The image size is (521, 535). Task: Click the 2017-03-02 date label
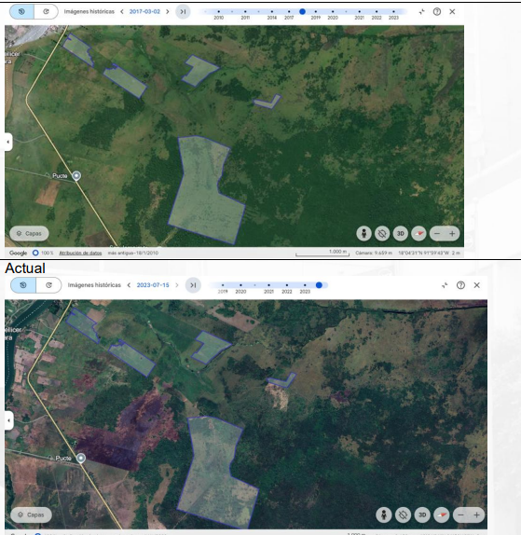click(x=144, y=11)
